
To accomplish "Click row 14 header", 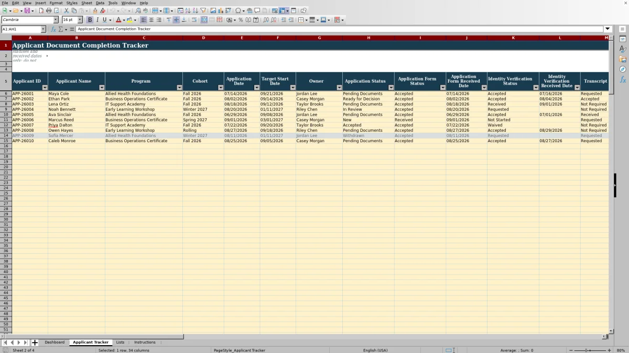I will (6, 135).
